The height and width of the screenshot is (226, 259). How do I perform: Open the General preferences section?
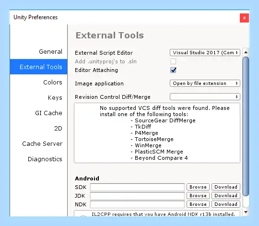click(50, 51)
